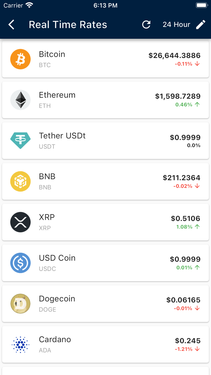Open the 24 Hour period selector
The image size is (211, 375).
coord(176,24)
